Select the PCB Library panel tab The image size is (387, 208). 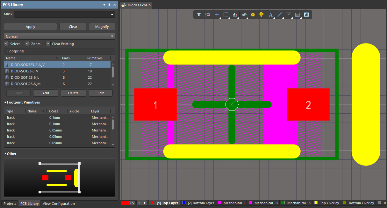29,204
